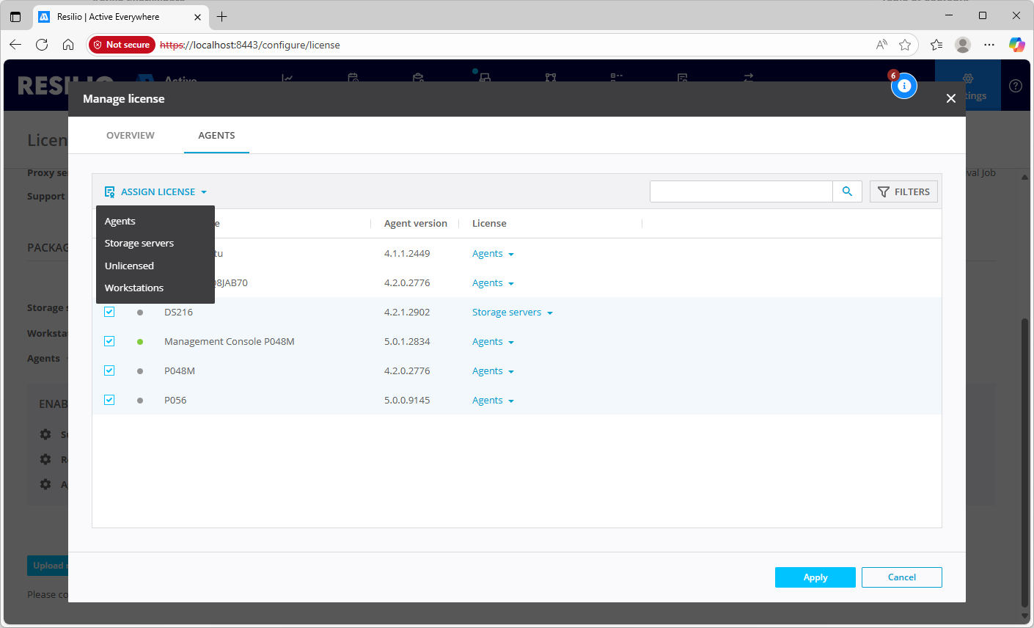Open the browser profile avatar icon
The height and width of the screenshot is (628, 1034).
point(963,45)
